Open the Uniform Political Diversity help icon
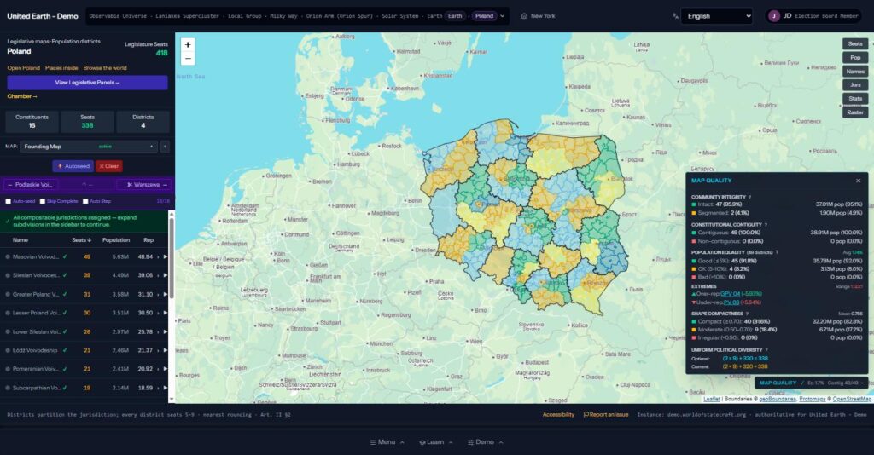The width and height of the screenshot is (874, 455). pyautogui.click(x=766, y=350)
